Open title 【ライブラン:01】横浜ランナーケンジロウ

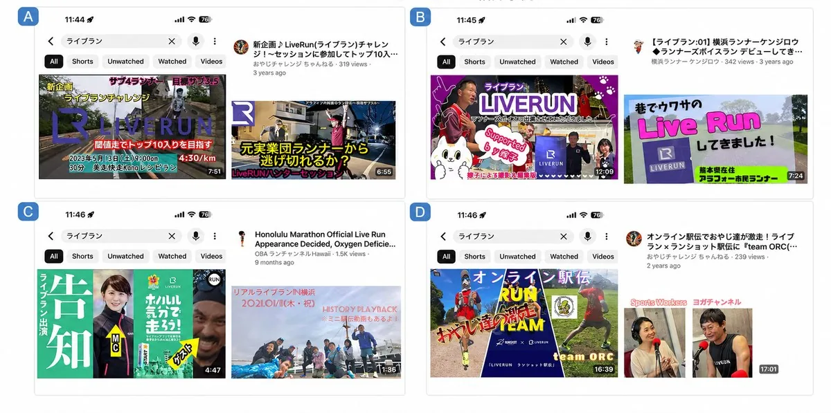726,47
